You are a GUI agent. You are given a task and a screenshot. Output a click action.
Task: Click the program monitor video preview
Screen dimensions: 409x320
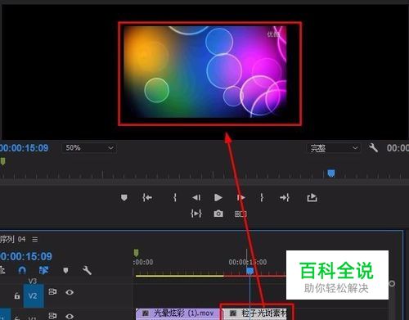[205, 72]
